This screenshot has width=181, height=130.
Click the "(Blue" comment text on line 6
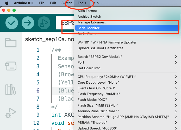[x=66, y=90]
